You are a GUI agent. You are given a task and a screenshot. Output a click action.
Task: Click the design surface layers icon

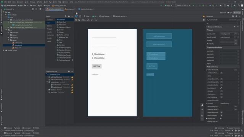76,16
